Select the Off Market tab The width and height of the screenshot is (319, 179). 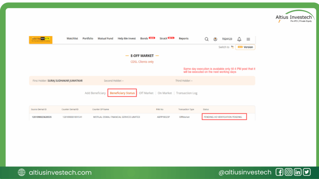pyautogui.click(x=146, y=93)
